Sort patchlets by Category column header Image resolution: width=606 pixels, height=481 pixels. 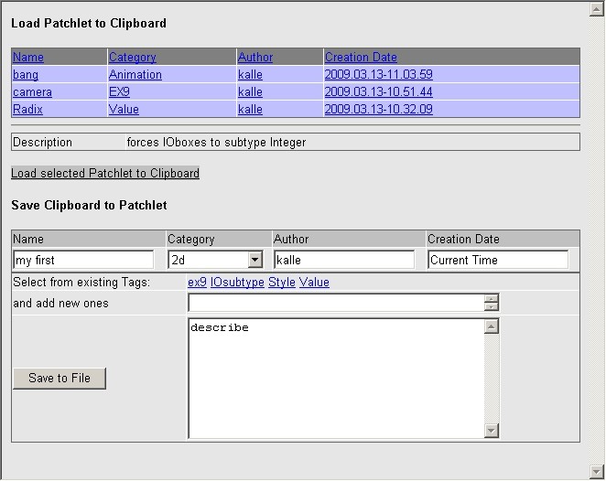click(132, 57)
